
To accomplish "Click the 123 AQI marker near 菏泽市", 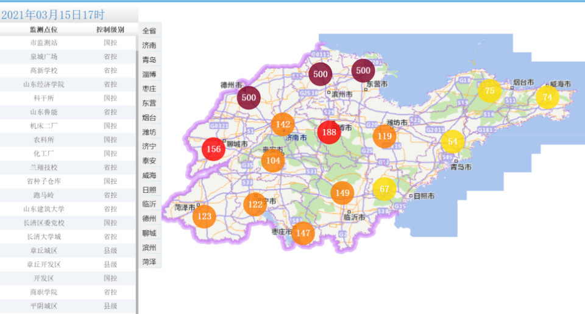I will point(205,217).
